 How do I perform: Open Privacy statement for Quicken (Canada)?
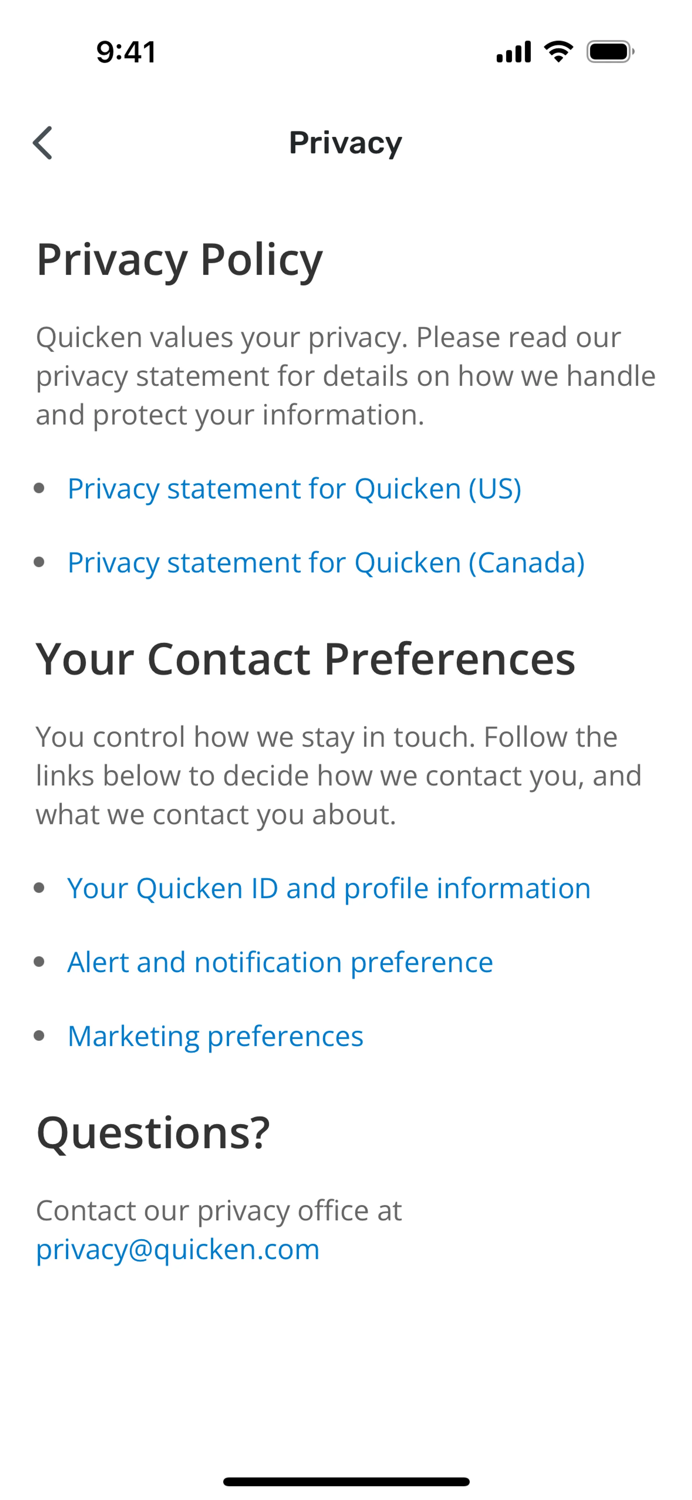[326, 563]
